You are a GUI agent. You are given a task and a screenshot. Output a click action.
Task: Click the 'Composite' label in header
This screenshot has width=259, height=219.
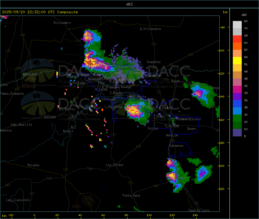tap(68, 12)
